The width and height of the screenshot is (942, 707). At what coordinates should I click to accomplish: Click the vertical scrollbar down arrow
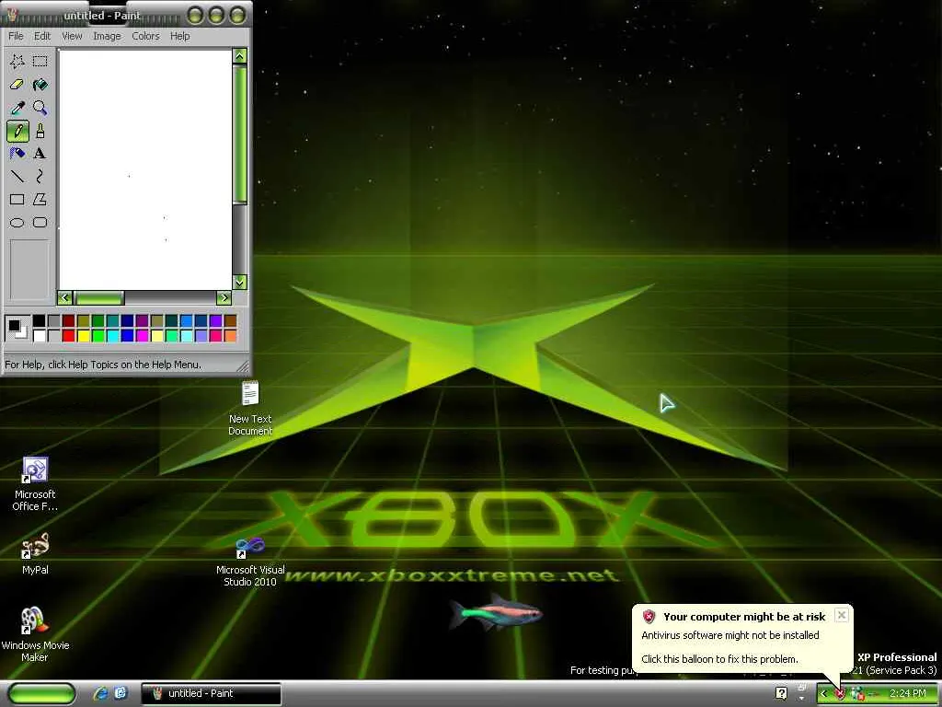[x=240, y=282]
